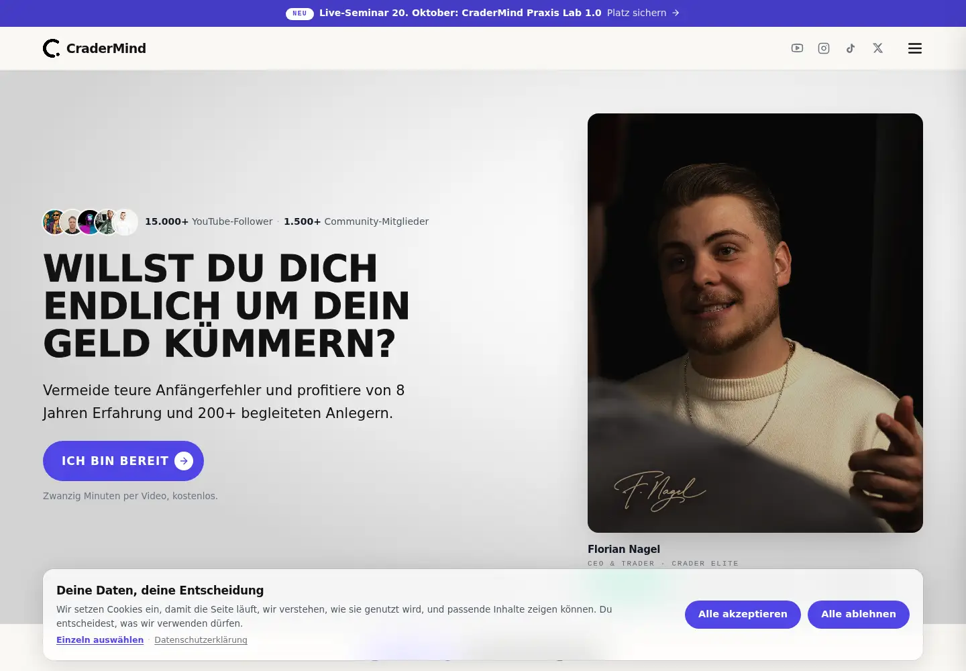Open the X (Twitter) profile icon
966x671 pixels.
[877, 48]
